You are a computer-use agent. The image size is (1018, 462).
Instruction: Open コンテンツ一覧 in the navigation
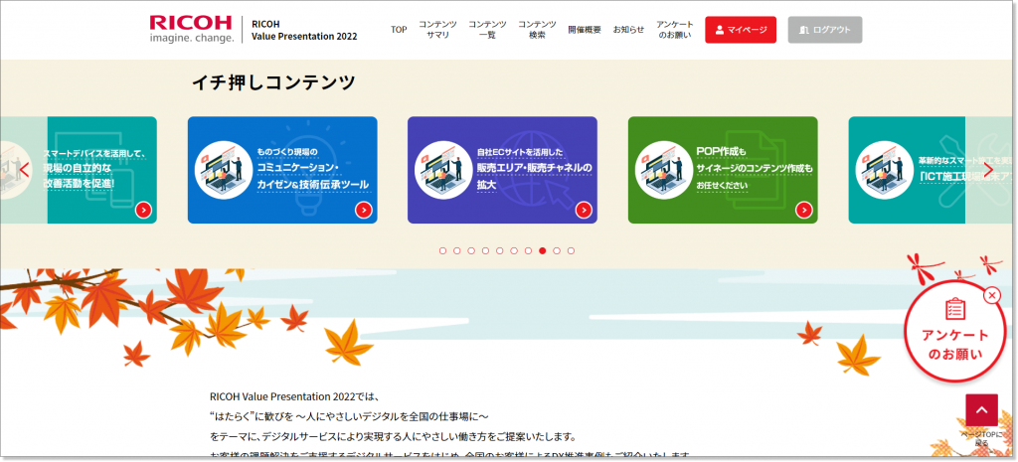point(487,30)
